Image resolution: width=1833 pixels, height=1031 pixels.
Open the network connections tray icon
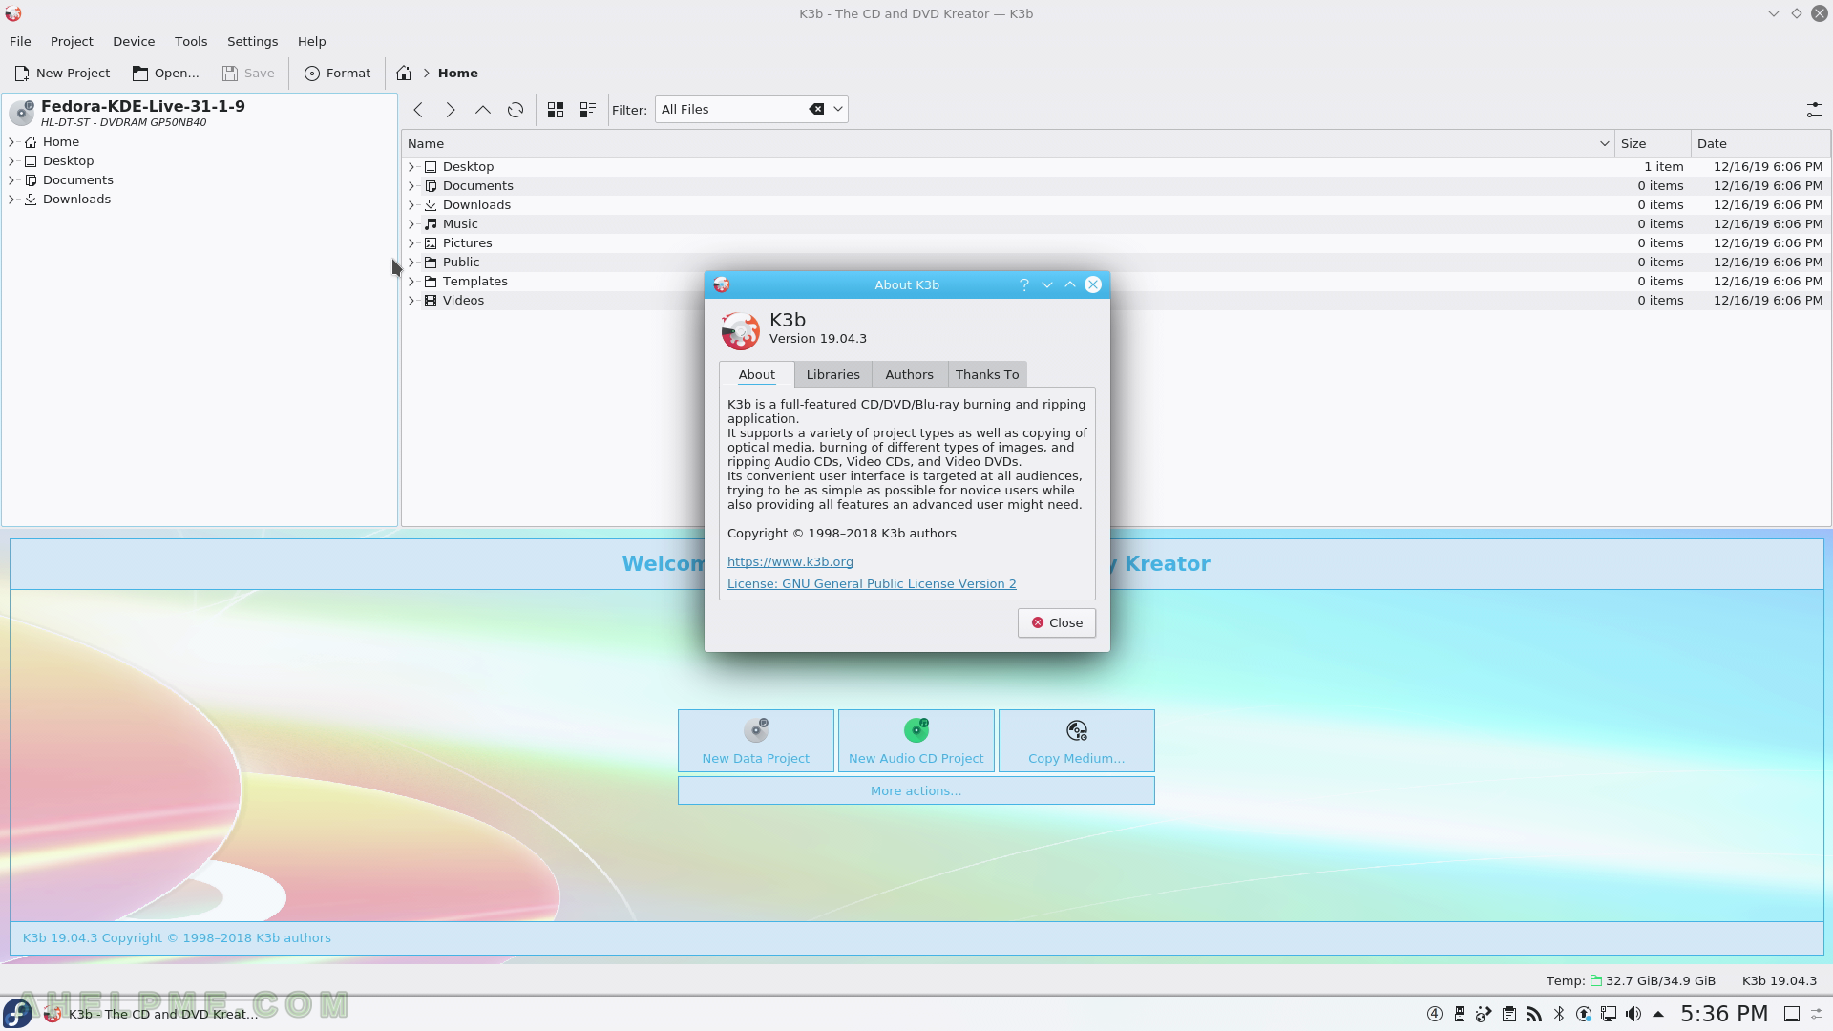(x=1609, y=1014)
